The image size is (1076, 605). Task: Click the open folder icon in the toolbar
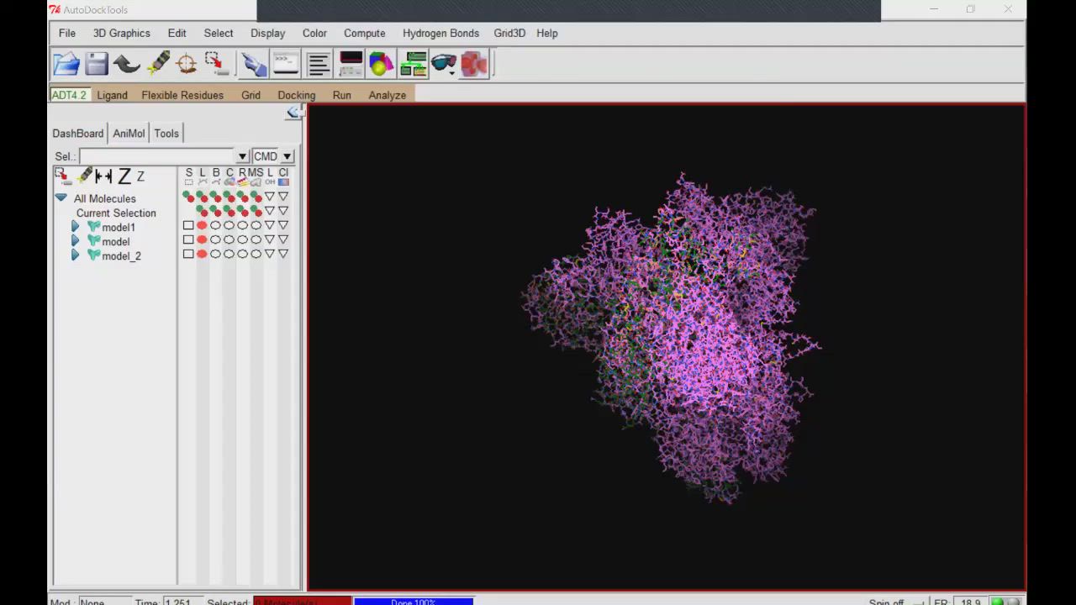(x=66, y=64)
